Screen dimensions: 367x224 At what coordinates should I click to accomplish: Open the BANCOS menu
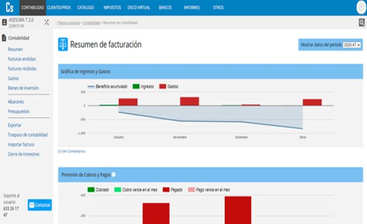coord(165,7)
